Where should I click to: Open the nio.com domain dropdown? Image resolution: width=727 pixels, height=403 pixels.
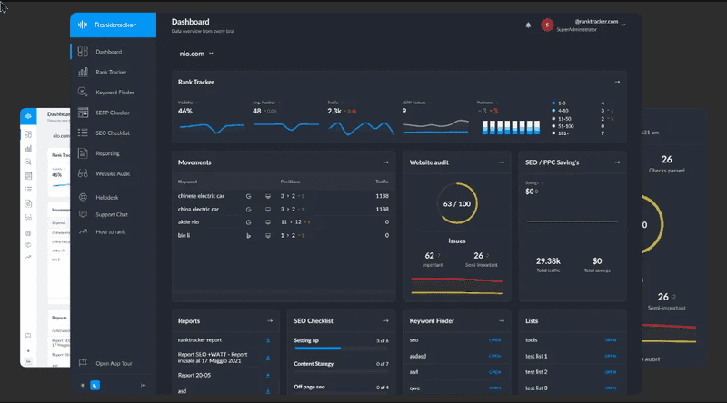pos(196,54)
